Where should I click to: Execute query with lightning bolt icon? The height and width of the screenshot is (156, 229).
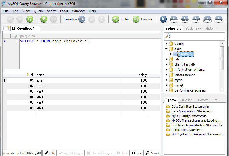click(x=44, y=19)
